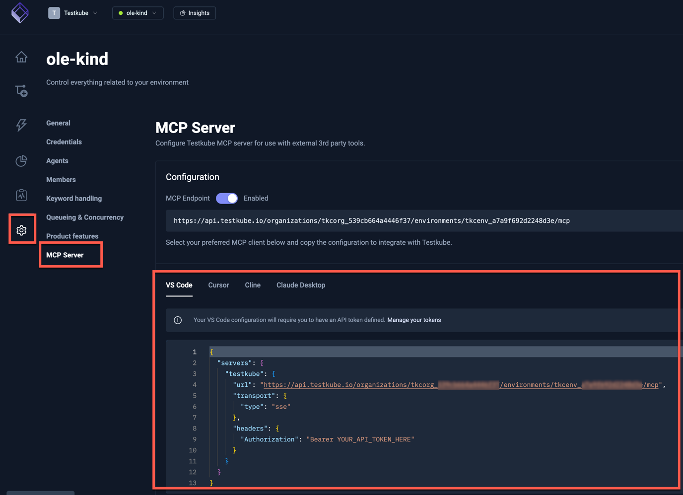Click the create-workflow plus icon in sidebar
The height and width of the screenshot is (495, 683).
click(x=21, y=90)
